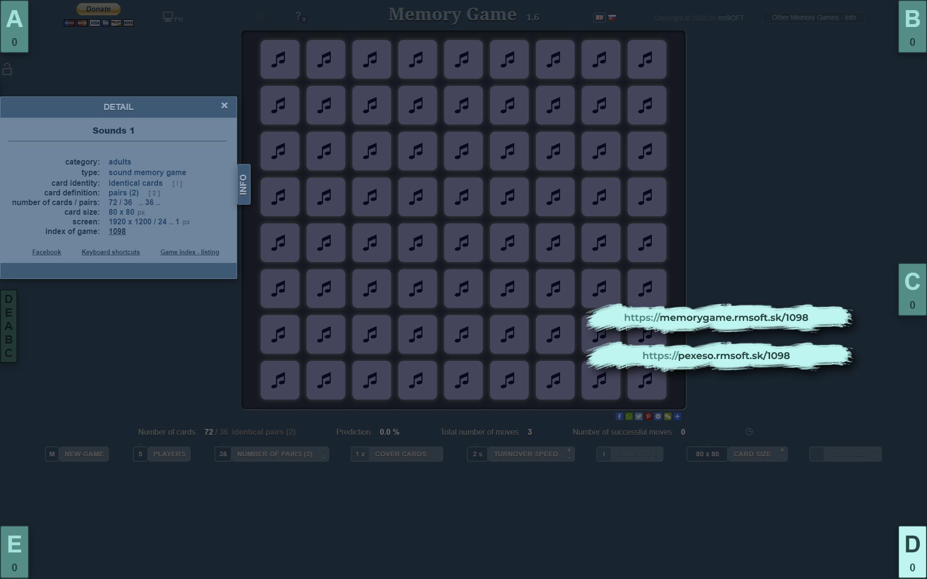The width and height of the screenshot is (927, 579).
Task: Open Other Memory Games - Info
Action: [x=814, y=18]
